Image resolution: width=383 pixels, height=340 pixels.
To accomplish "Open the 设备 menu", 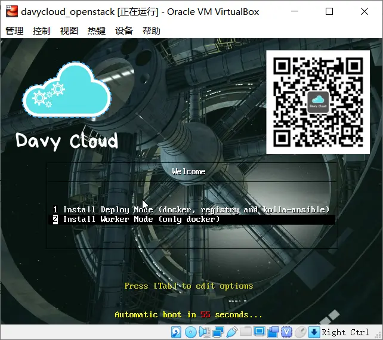I will tap(124, 31).
